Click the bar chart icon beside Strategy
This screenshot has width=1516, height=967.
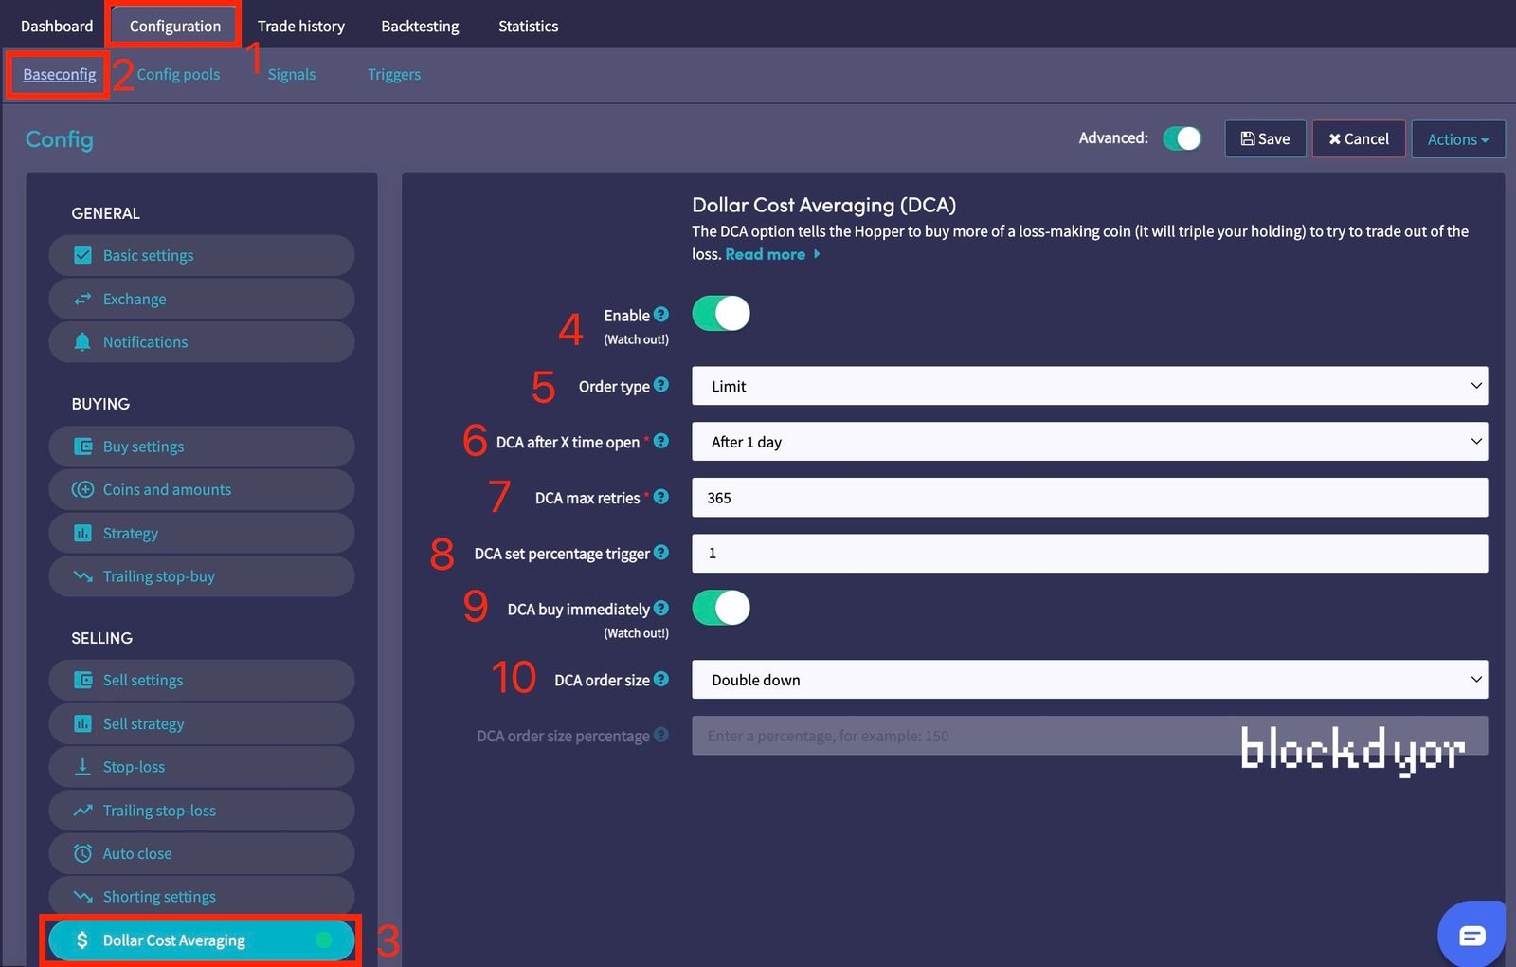pos(83,533)
